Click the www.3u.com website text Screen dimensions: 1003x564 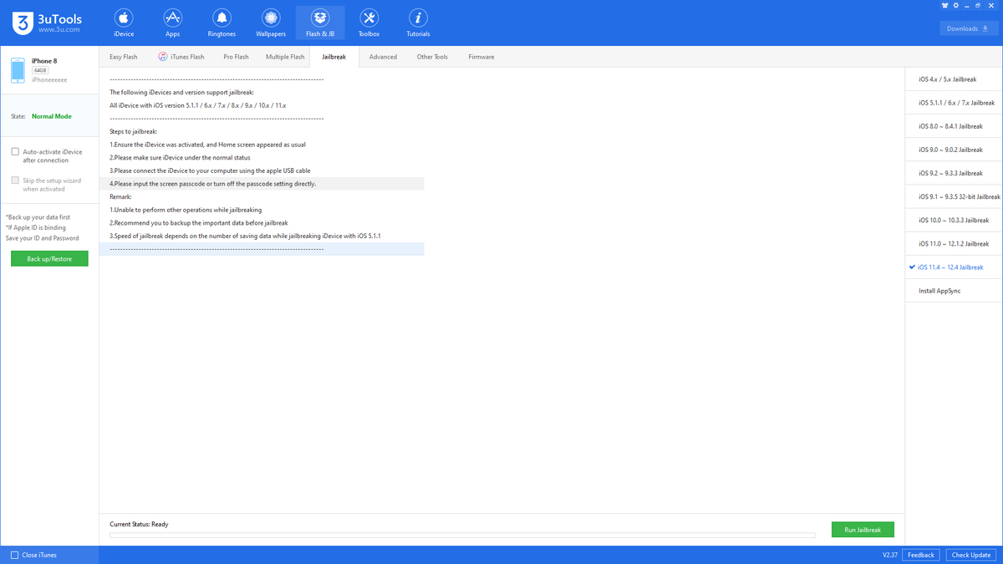coord(59,29)
